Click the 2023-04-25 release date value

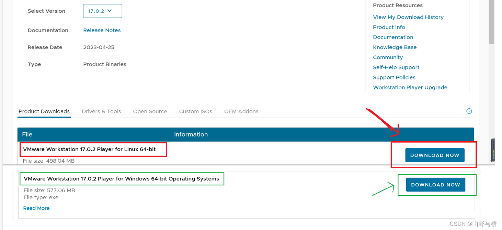click(x=99, y=47)
